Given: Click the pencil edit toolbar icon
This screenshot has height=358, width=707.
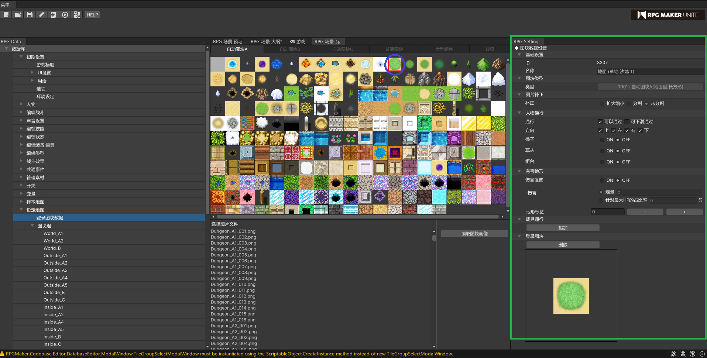Looking at the screenshot, I should pyautogui.click(x=41, y=15).
